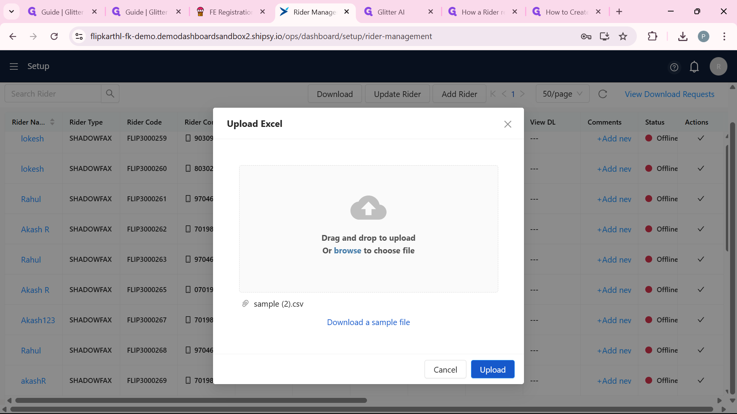The image size is (737, 414).
Task: Bookmark this page with the star
Action: [x=623, y=36]
